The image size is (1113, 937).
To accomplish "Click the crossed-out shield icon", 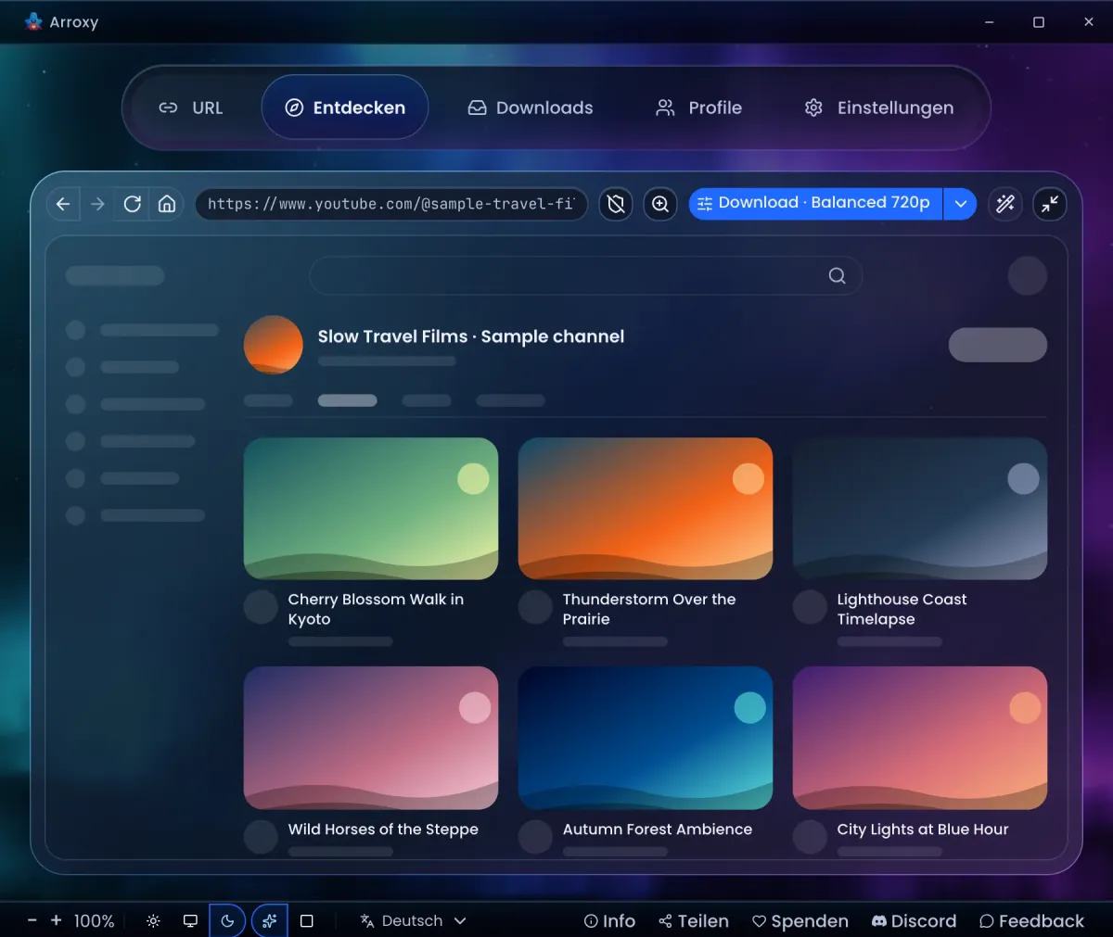I will (616, 204).
